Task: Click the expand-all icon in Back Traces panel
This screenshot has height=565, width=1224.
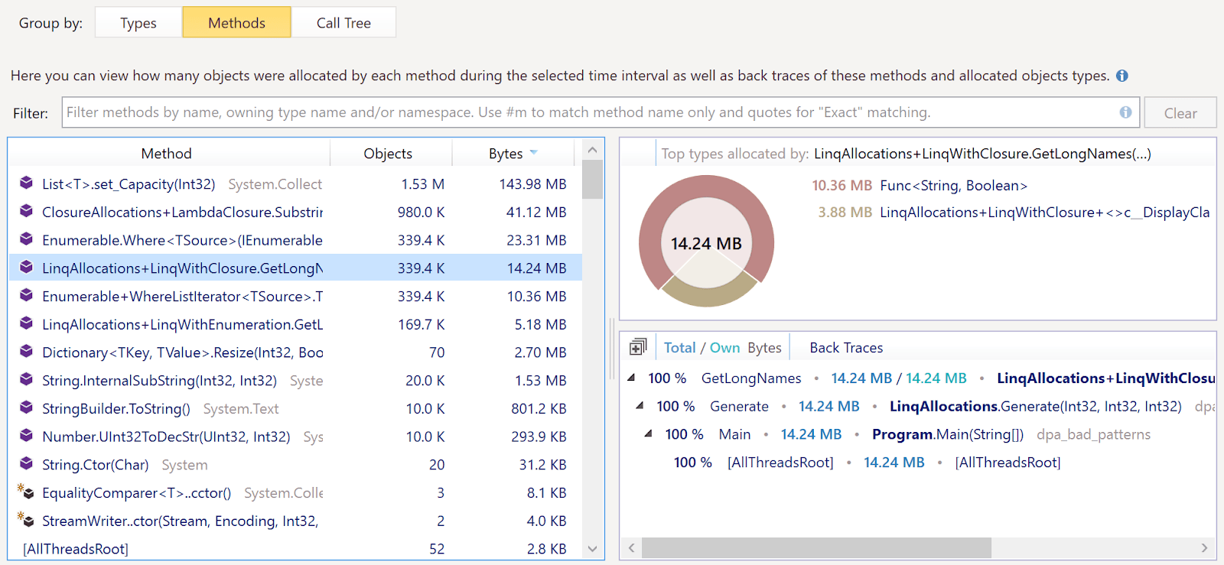Action: tap(637, 348)
